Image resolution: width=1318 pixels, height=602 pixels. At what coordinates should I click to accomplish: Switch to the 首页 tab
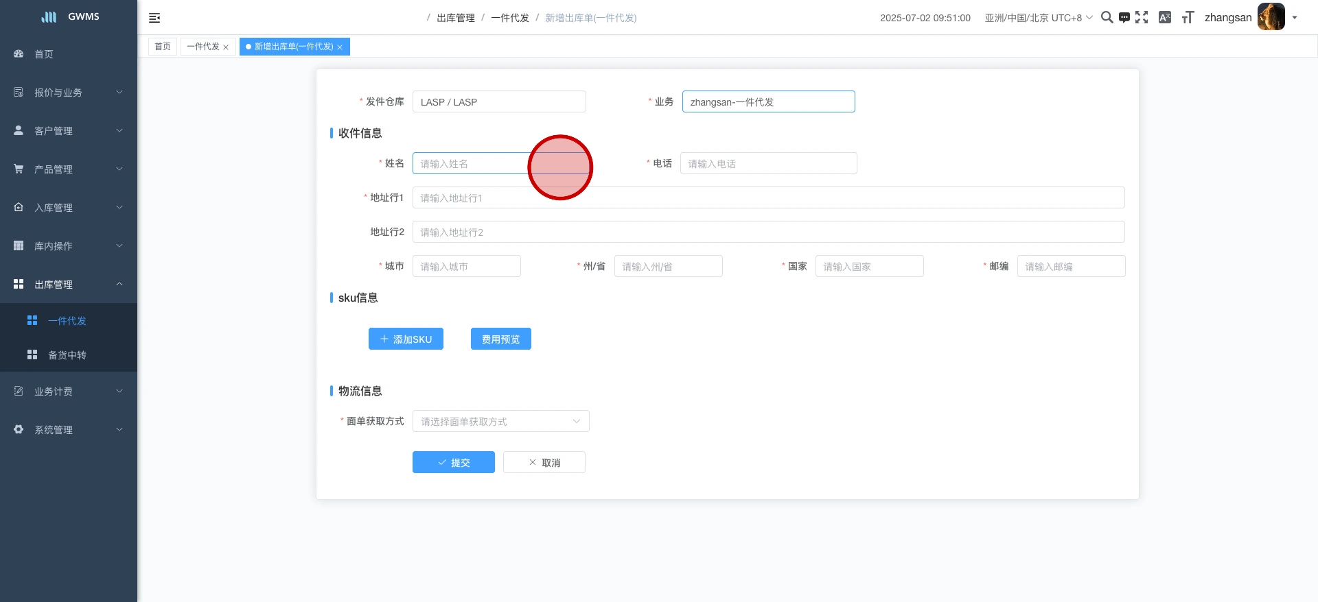point(163,47)
